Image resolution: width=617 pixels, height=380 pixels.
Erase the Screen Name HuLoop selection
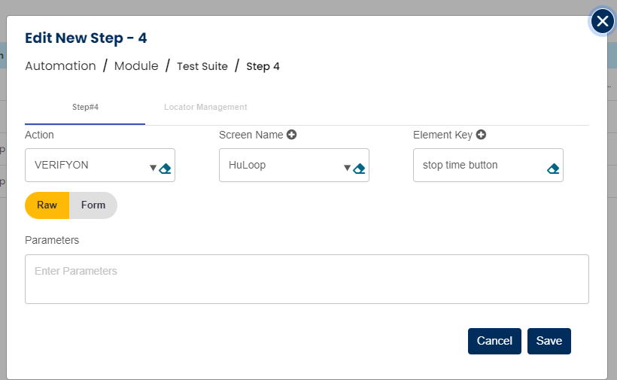tap(360, 169)
